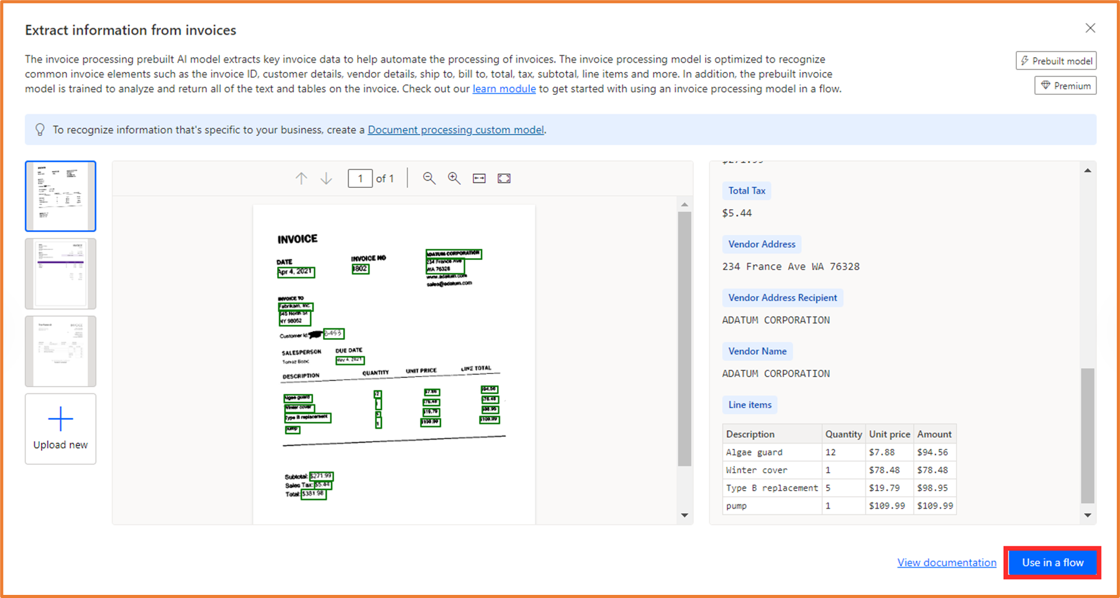Fit document to page width
Viewport: 1120px width, 598px height.
point(478,178)
